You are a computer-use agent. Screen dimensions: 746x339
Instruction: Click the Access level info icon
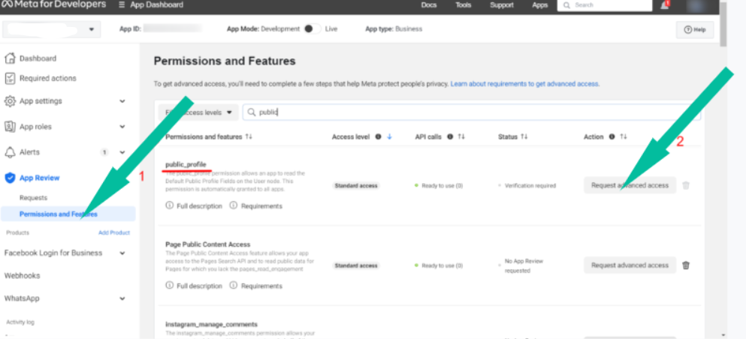pyautogui.click(x=378, y=136)
